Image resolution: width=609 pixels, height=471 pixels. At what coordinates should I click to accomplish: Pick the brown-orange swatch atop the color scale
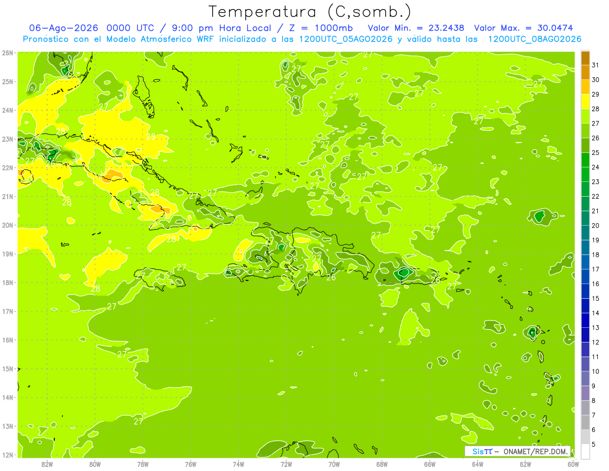point(585,58)
